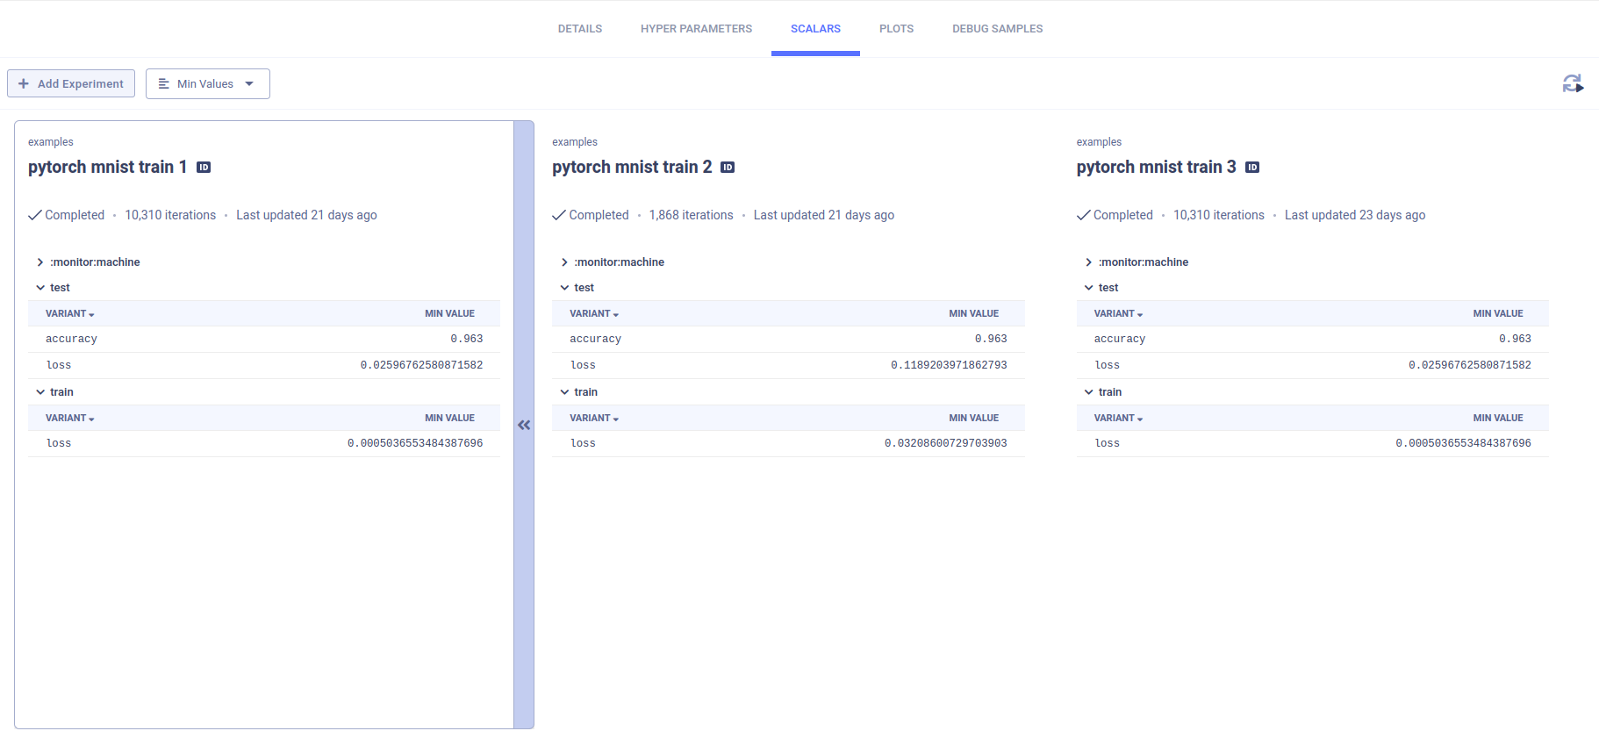
Task: Sort by VARIANT in train 1 test table
Action: [x=69, y=314]
